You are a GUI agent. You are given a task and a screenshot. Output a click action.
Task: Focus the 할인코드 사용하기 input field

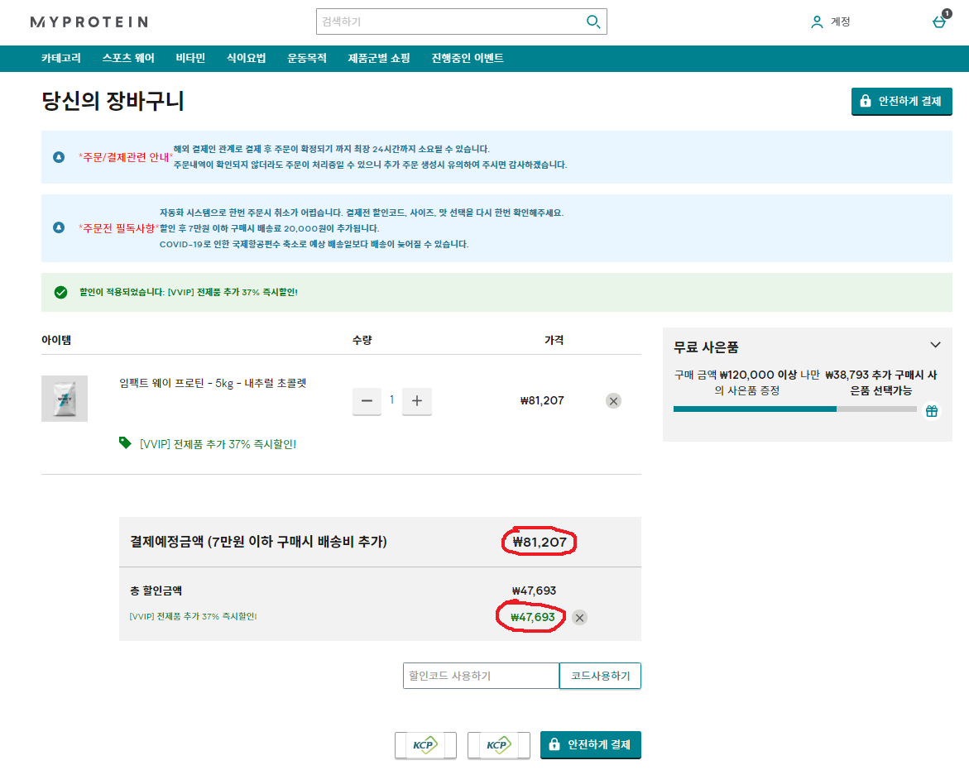click(x=481, y=676)
